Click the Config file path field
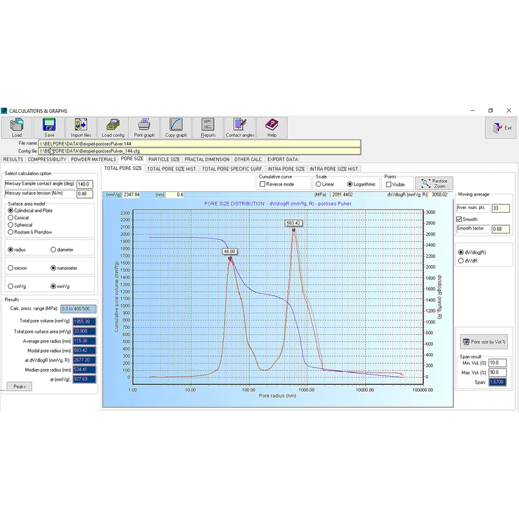519x519 pixels. pyautogui.click(x=200, y=151)
